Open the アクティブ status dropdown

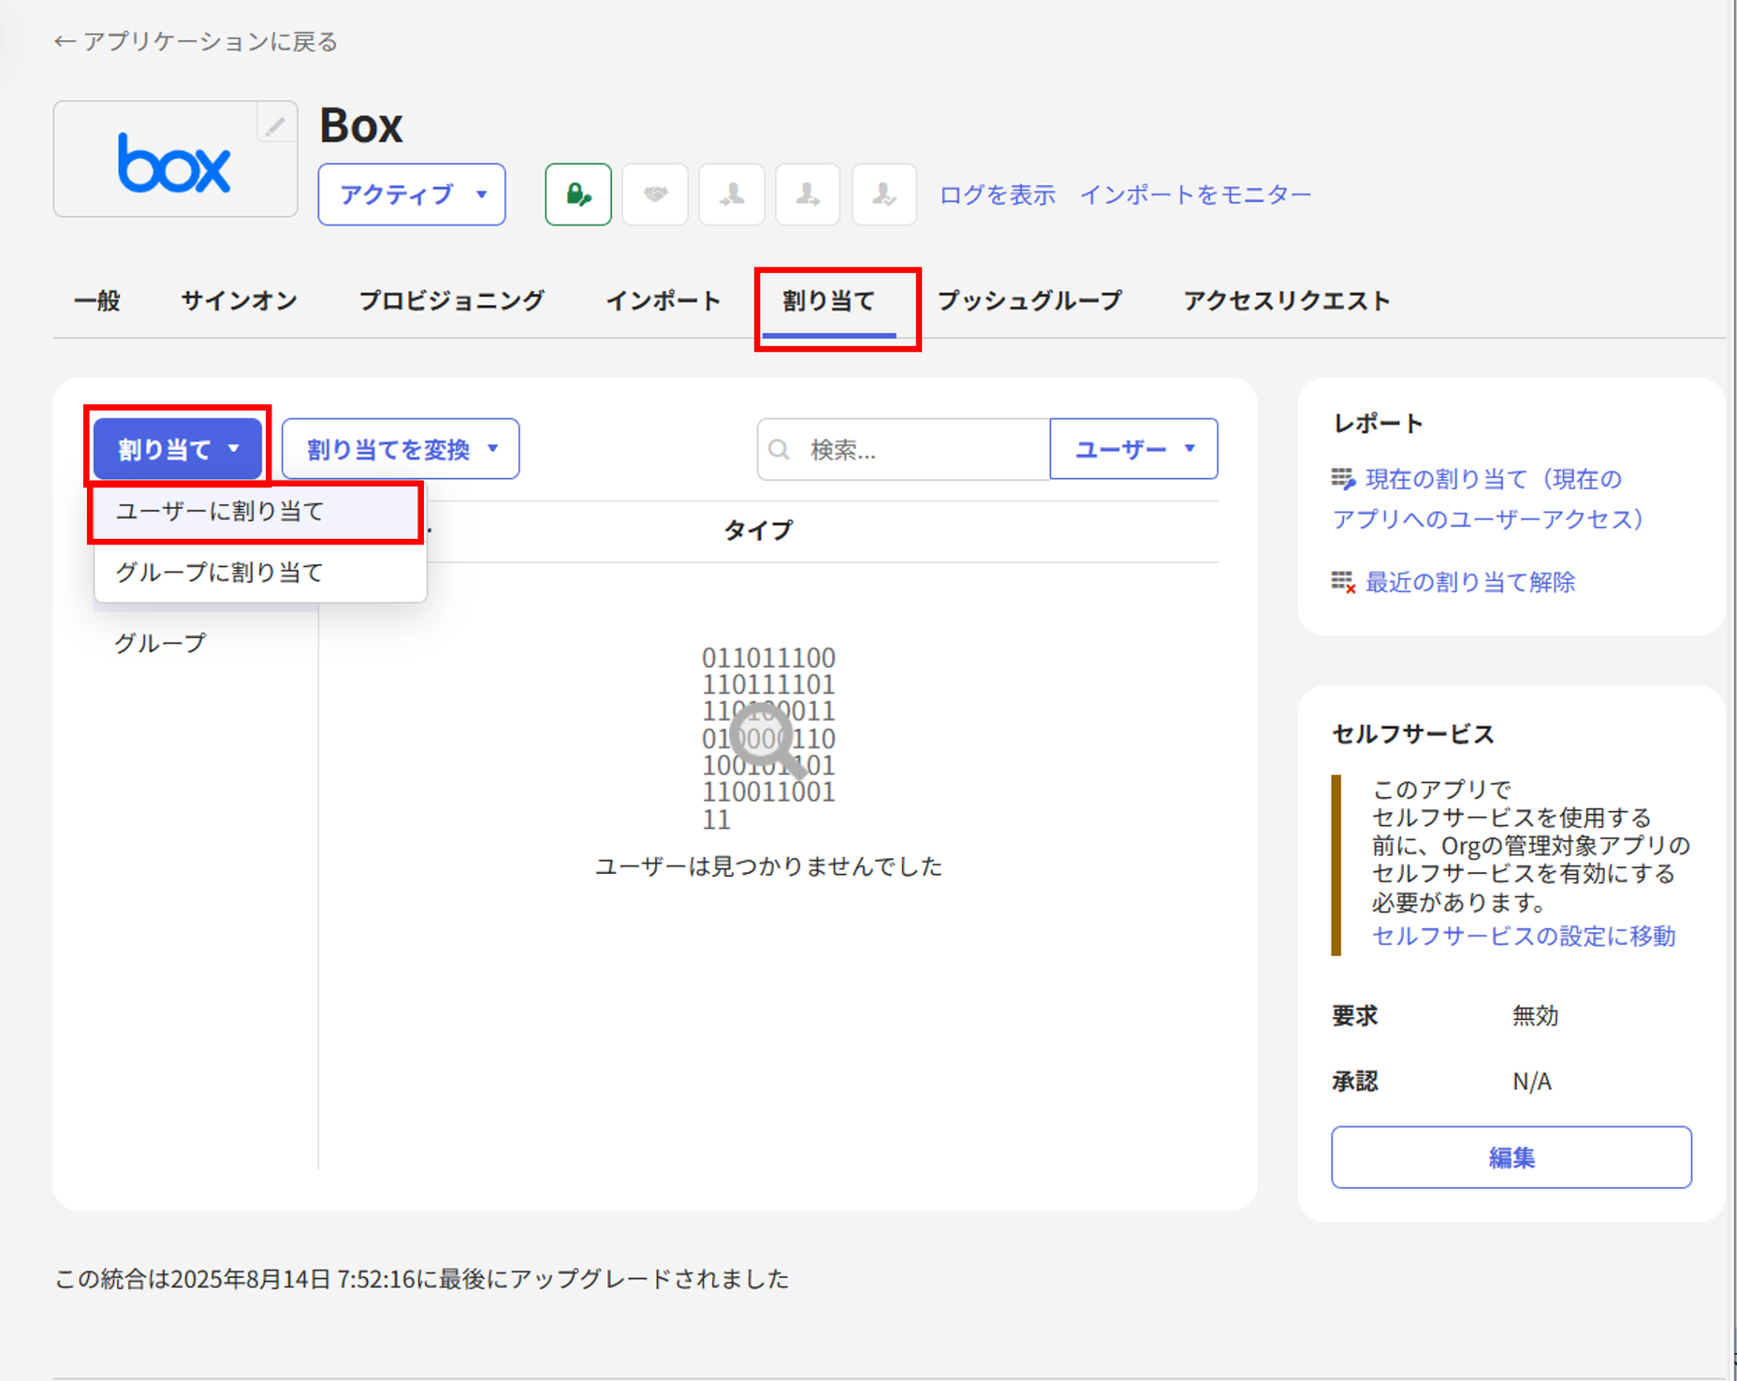click(412, 195)
